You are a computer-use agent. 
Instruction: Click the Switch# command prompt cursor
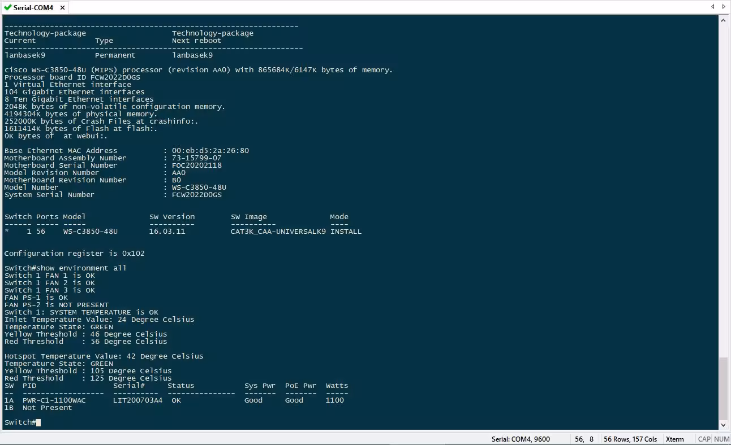[x=38, y=422]
